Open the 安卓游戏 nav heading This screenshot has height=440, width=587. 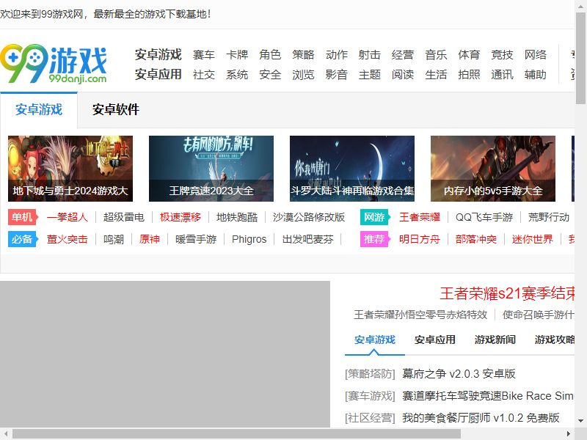click(x=158, y=54)
